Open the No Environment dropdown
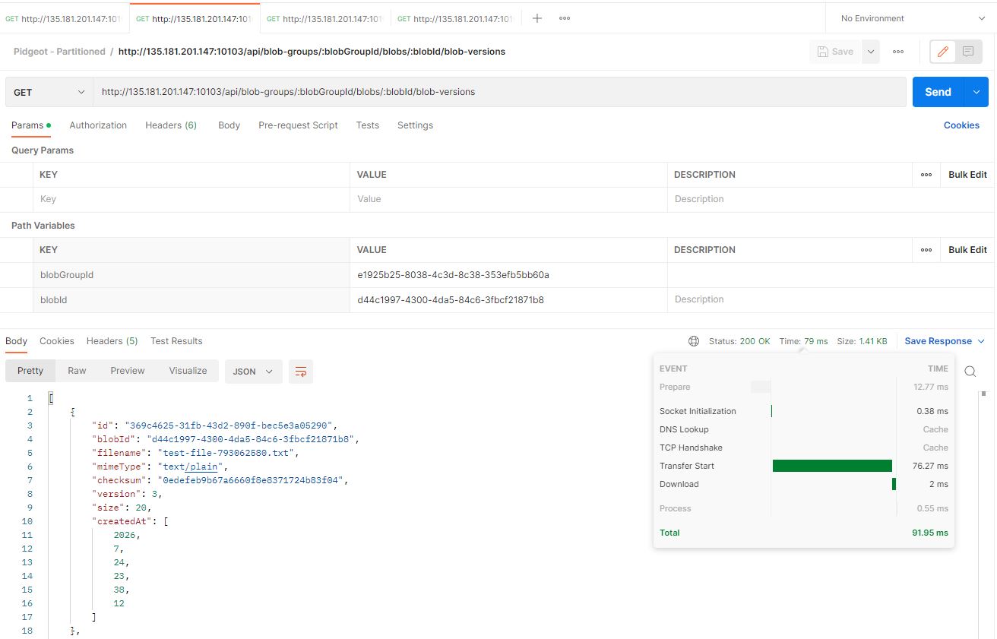Image resolution: width=997 pixels, height=639 pixels. [x=911, y=18]
